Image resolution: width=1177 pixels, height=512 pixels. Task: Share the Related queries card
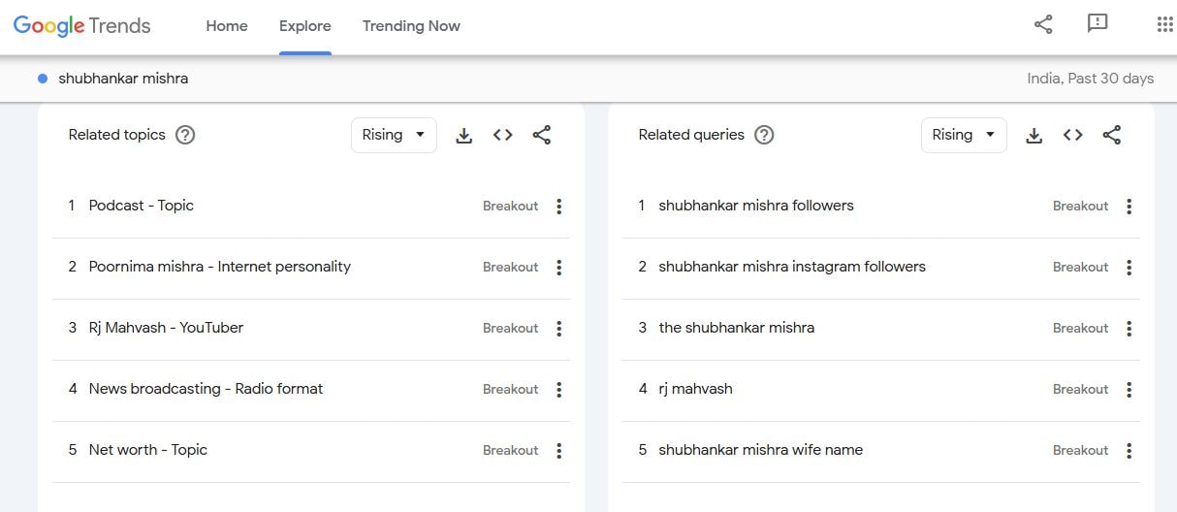click(x=1112, y=136)
